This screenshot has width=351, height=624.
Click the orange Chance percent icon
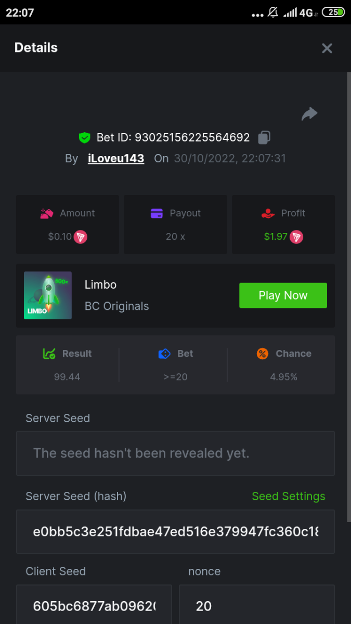click(x=263, y=354)
